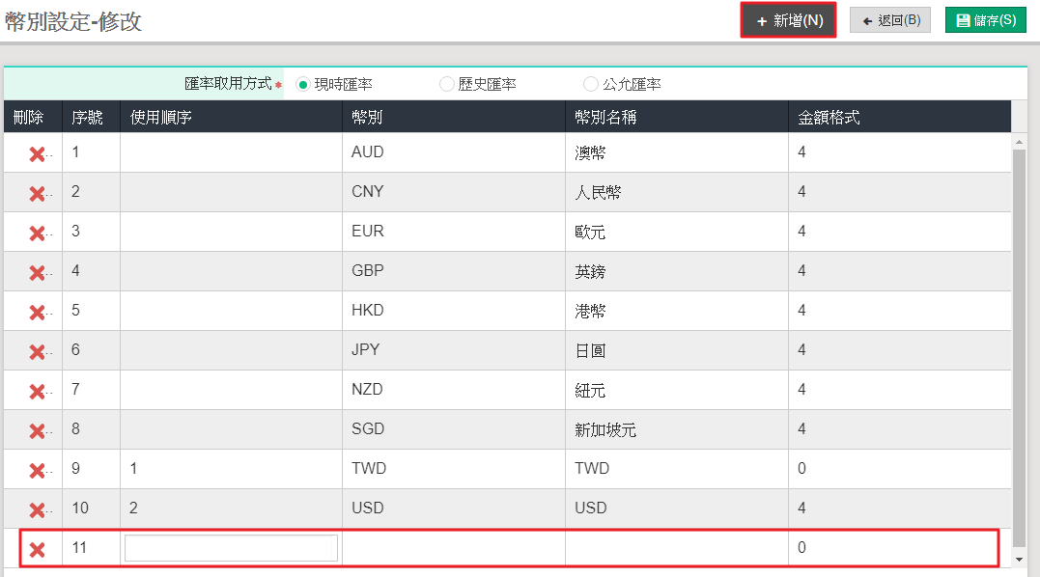This screenshot has width=1040, height=577.
Task: Click the JPY currency code cell
Action: point(454,350)
